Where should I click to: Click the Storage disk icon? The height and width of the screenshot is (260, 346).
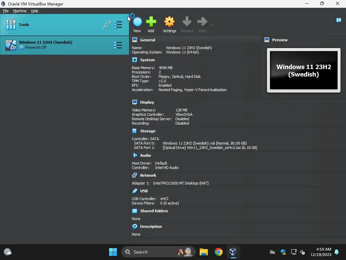(x=134, y=131)
